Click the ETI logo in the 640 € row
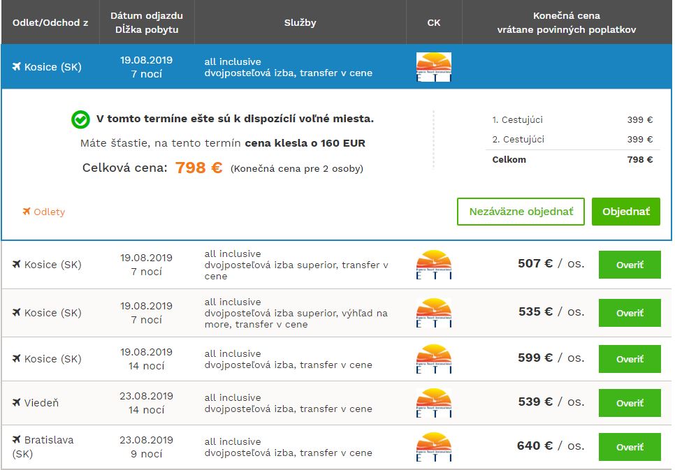Viewport: 675px width, 470px height. point(433,447)
